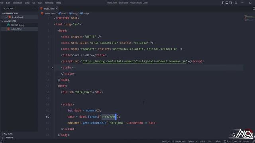Click the moment() call on line 61

click(x=94, y=110)
